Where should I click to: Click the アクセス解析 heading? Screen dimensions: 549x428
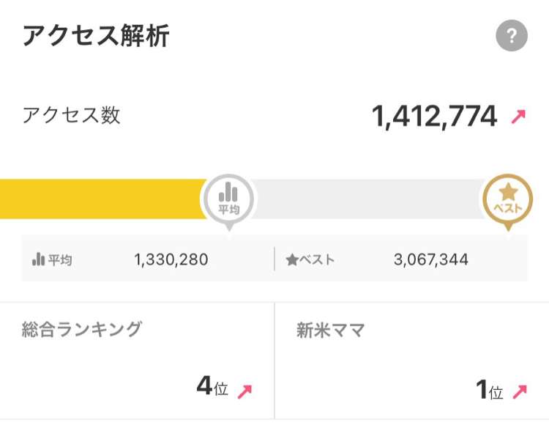(96, 35)
